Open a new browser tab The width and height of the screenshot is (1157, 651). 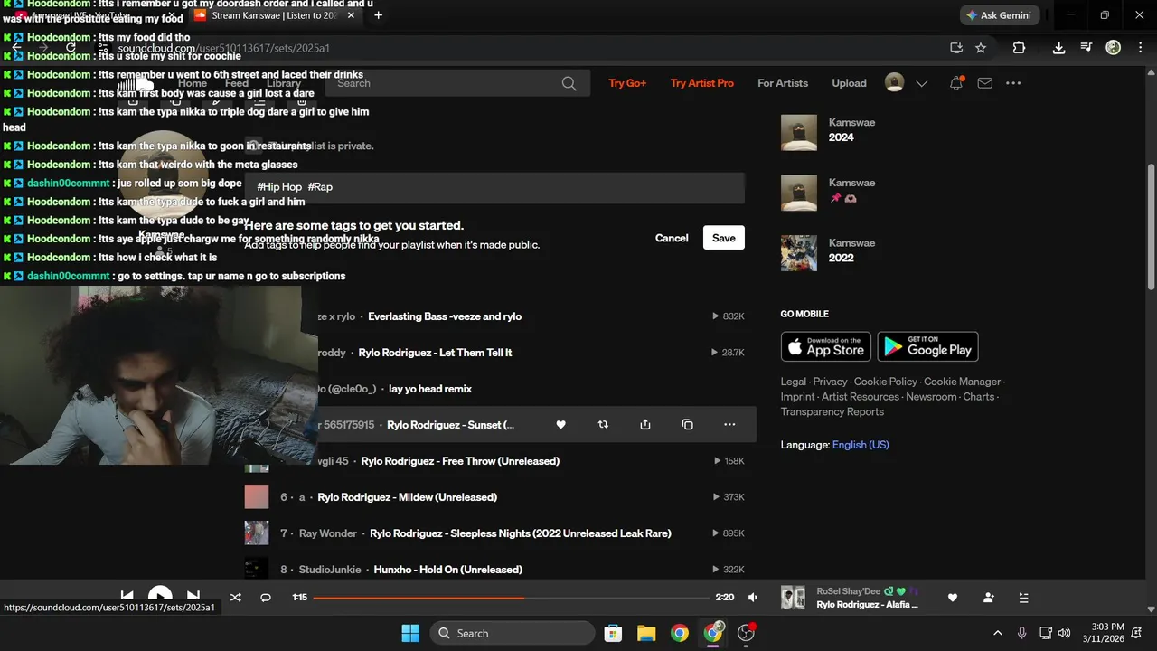(x=378, y=15)
